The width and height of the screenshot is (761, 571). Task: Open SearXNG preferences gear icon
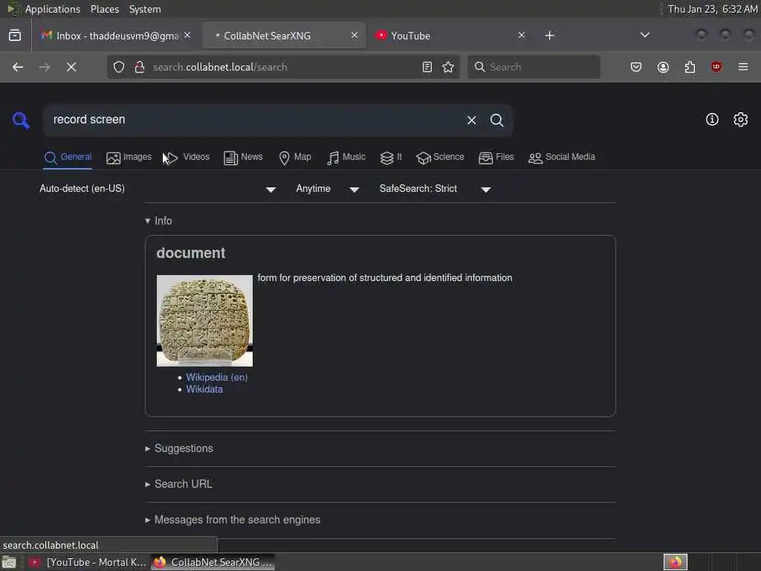(x=741, y=120)
